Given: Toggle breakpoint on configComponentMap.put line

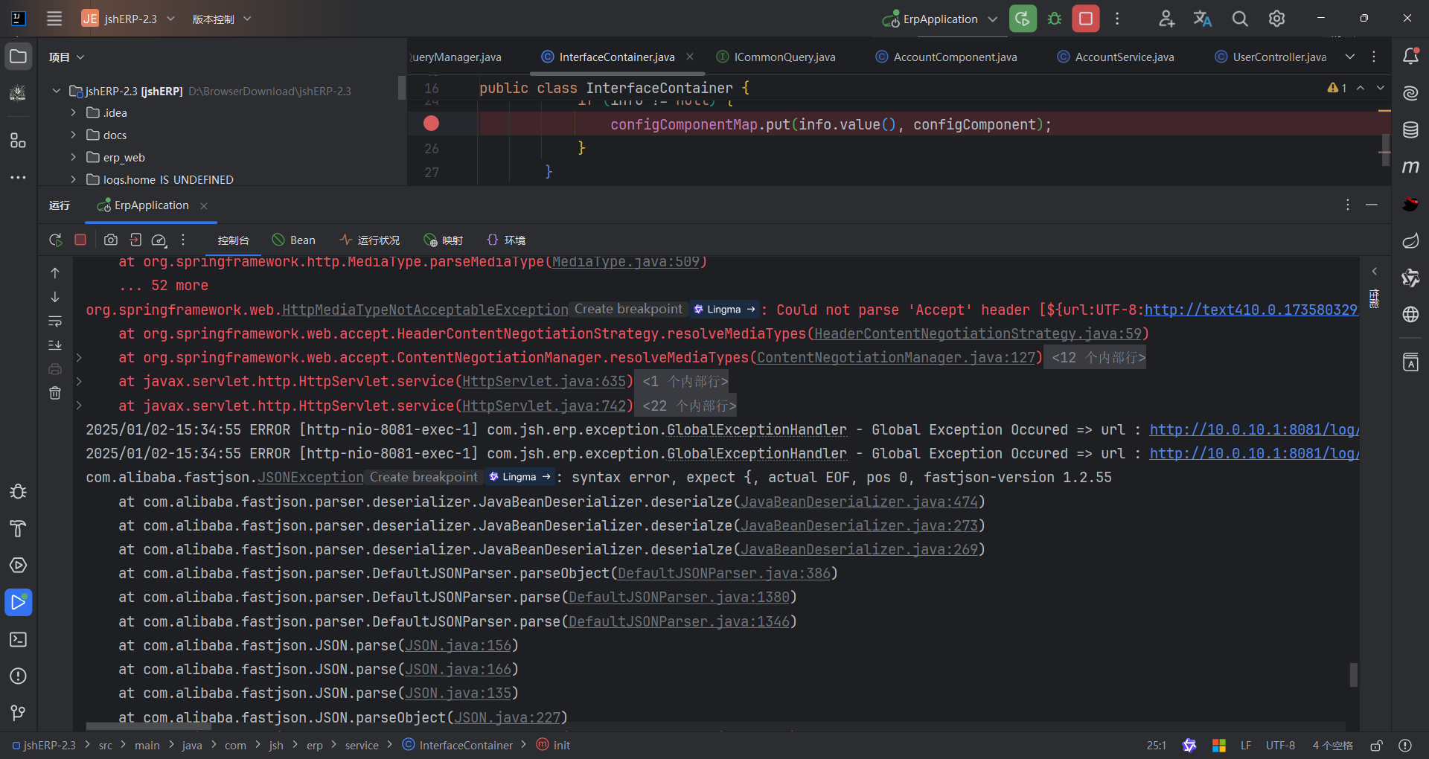Looking at the screenshot, I should (431, 124).
